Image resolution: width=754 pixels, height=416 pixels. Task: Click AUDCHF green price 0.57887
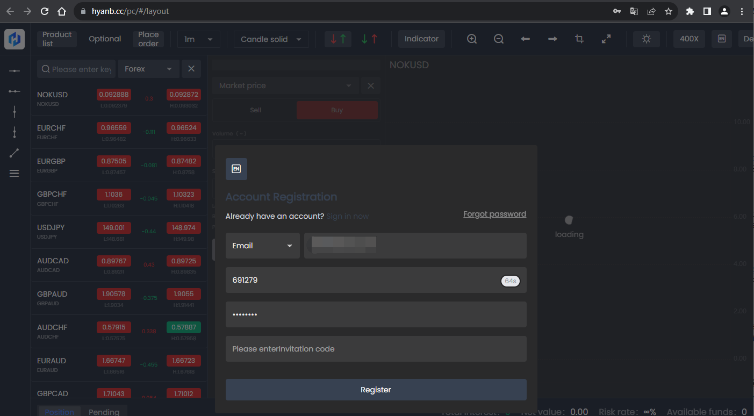[184, 327]
